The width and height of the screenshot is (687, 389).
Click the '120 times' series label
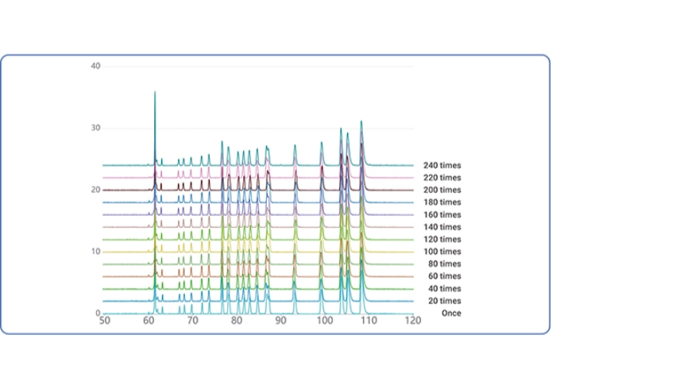442,239
